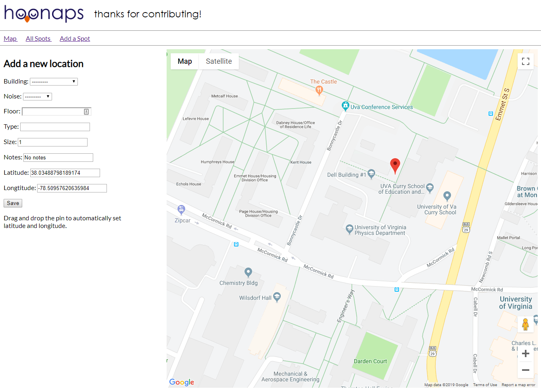The height and width of the screenshot is (391, 541).
Task: Focus the Notes input field
Action: tap(58, 157)
